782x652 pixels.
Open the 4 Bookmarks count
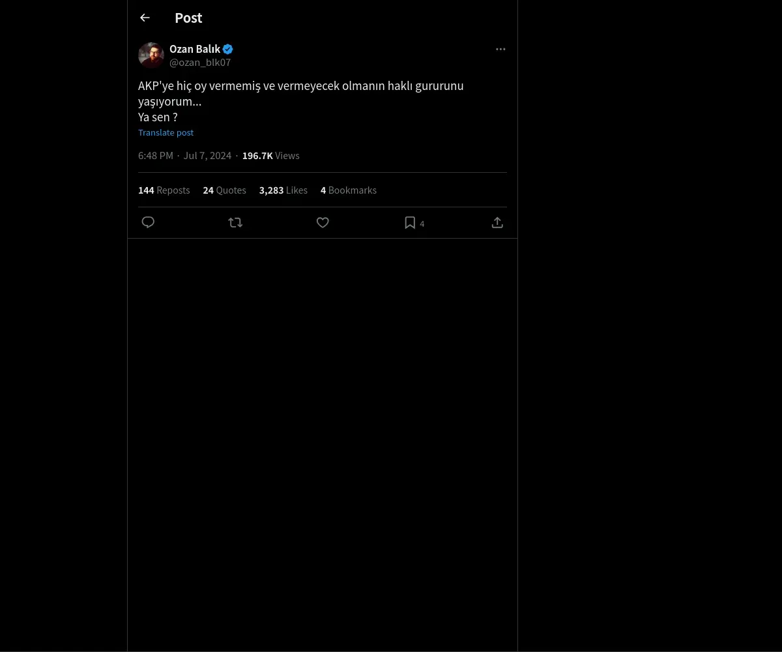349,190
